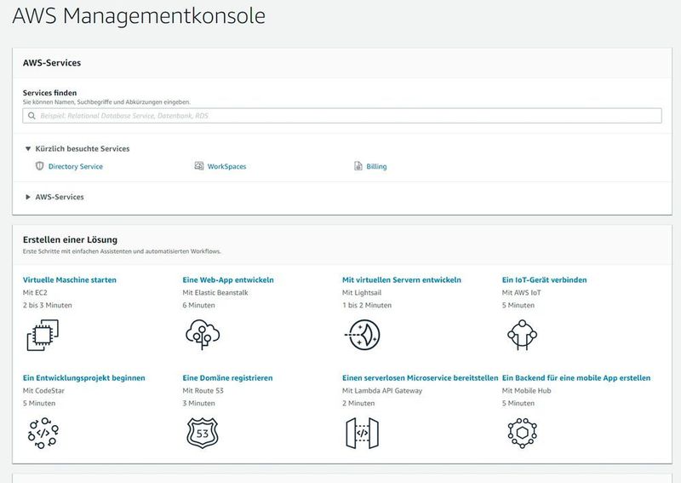Click the 'AWS Managementkonsole' page title
681x483 pixels.
139,16
